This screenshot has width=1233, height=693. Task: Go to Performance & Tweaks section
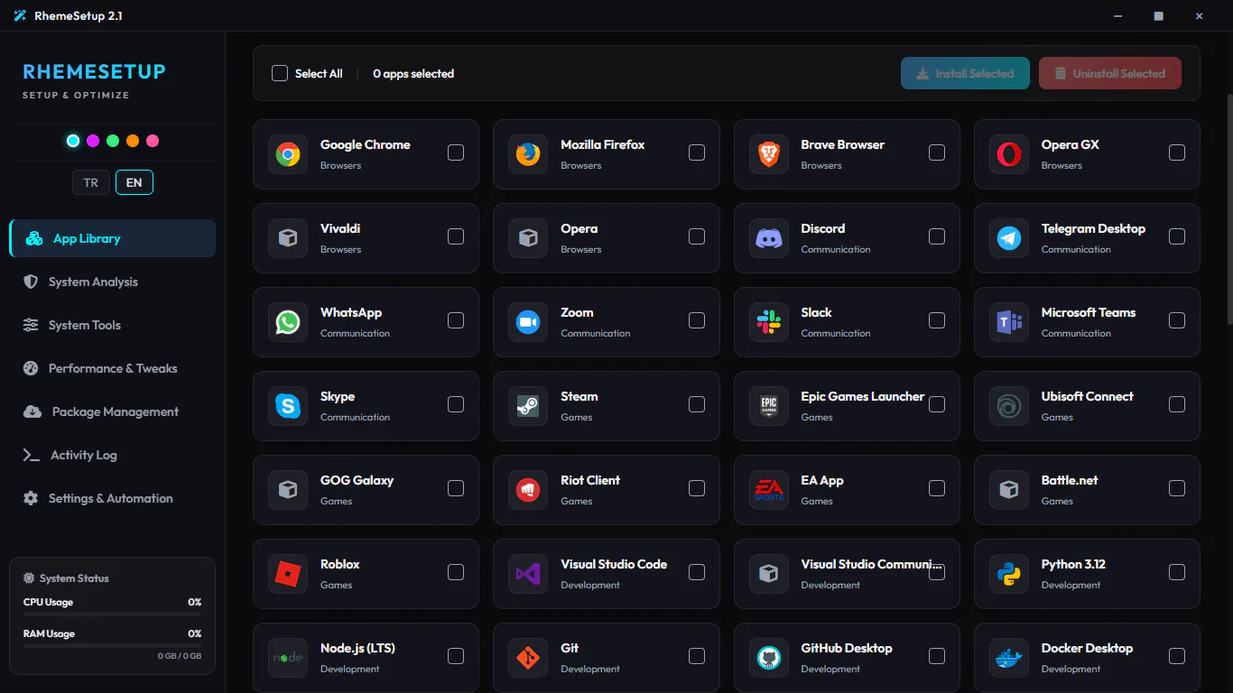click(113, 368)
